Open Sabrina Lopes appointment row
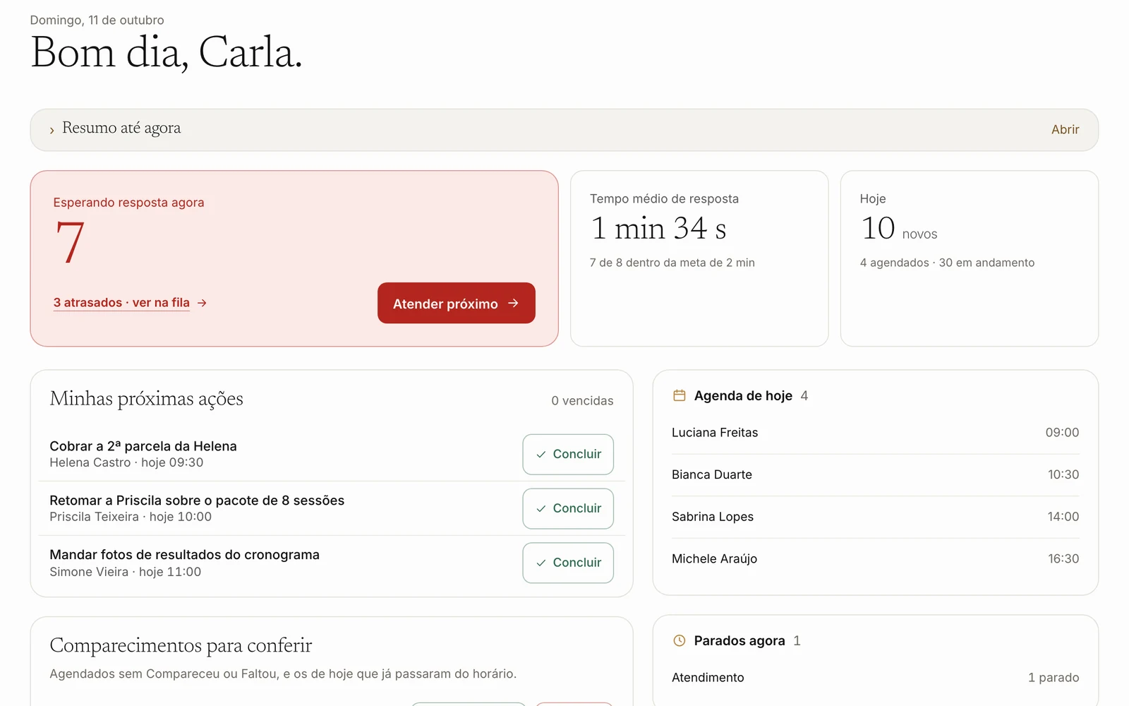The height and width of the screenshot is (706, 1129). point(875,517)
